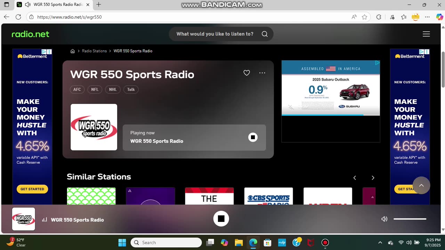Open browser Extensions puzzle icon
The image size is (445, 250).
[x=379, y=17]
